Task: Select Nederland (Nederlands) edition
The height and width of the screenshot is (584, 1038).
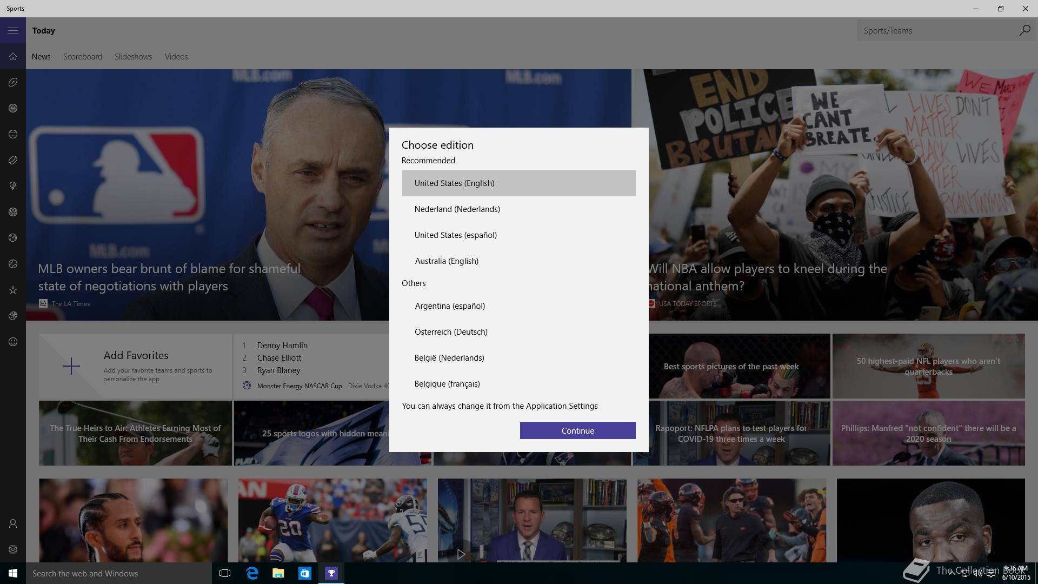Action: [518, 209]
